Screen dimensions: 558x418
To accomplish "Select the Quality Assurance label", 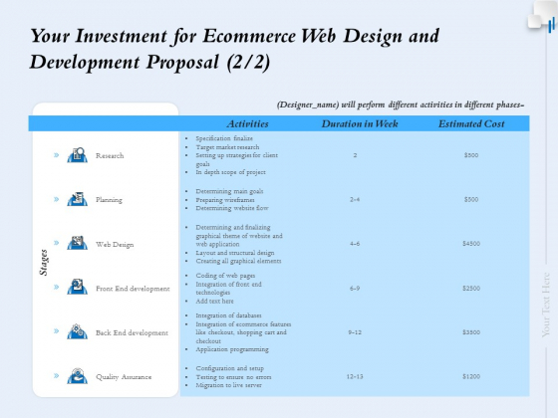I will click(124, 377).
